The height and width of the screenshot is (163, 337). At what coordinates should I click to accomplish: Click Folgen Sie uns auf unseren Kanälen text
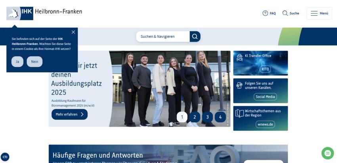click(259, 85)
